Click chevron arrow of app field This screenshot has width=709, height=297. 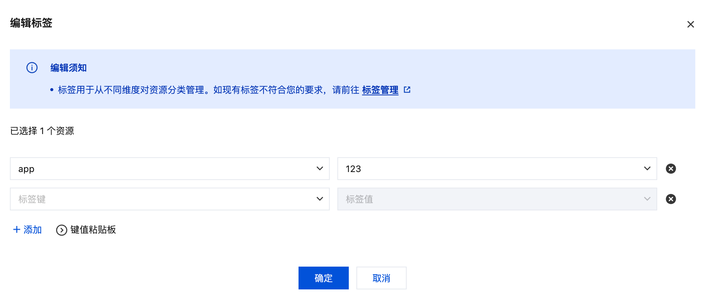pyautogui.click(x=320, y=169)
